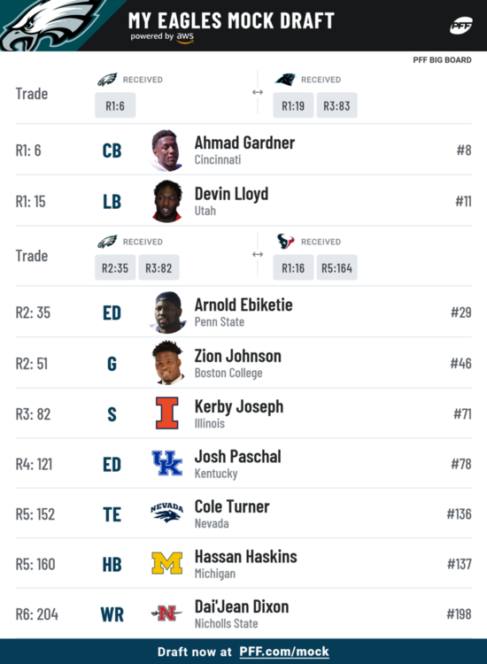
Task: Click Ahmad Gardner's player photo
Action: coord(166,151)
